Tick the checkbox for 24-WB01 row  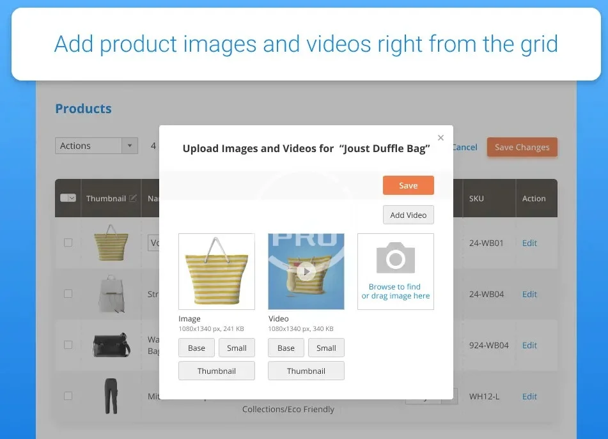pyautogui.click(x=68, y=243)
